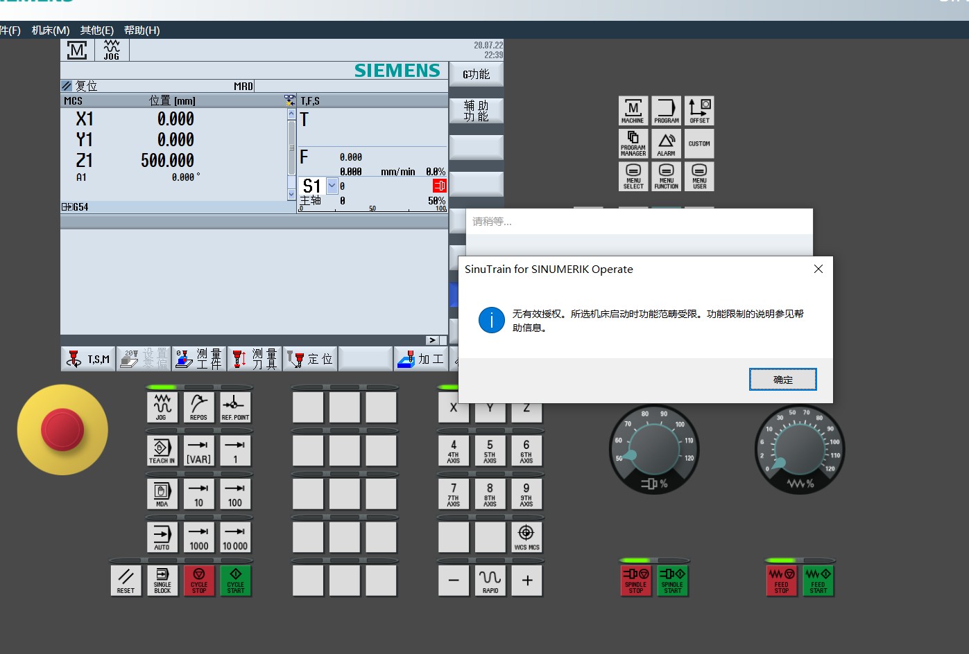The height and width of the screenshot is (654, 969).
Task: Open the 机床(M) menu
Action: (51, 30)
